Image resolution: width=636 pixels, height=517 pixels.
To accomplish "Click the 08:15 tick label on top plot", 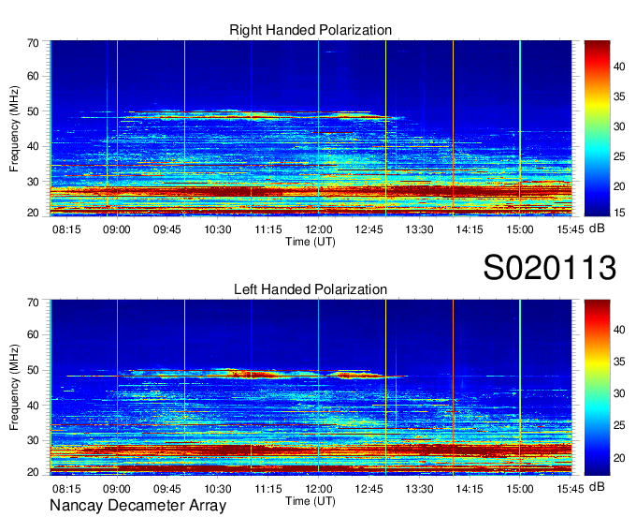I will [x=66, y=229].
